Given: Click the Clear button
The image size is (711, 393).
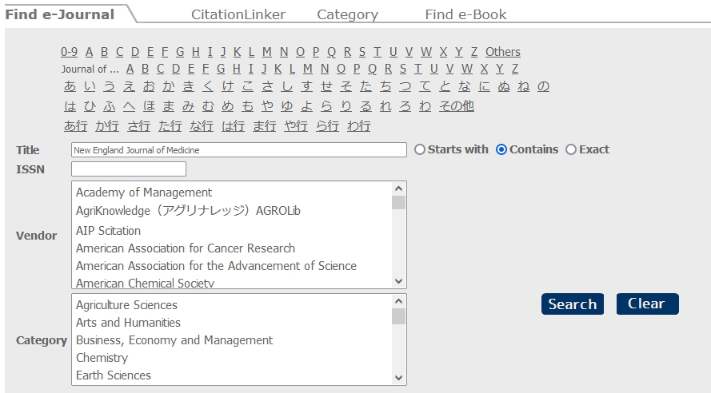Looking at the screenshot, I should pyautogui.click(x=648, y=304).
